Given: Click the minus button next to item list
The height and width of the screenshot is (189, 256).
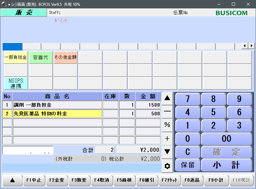Looking at the screenshot, I should coord(167,111).
